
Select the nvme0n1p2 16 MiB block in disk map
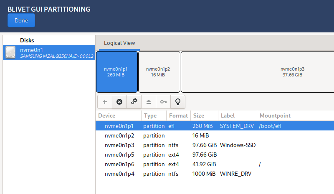(159, 72)
